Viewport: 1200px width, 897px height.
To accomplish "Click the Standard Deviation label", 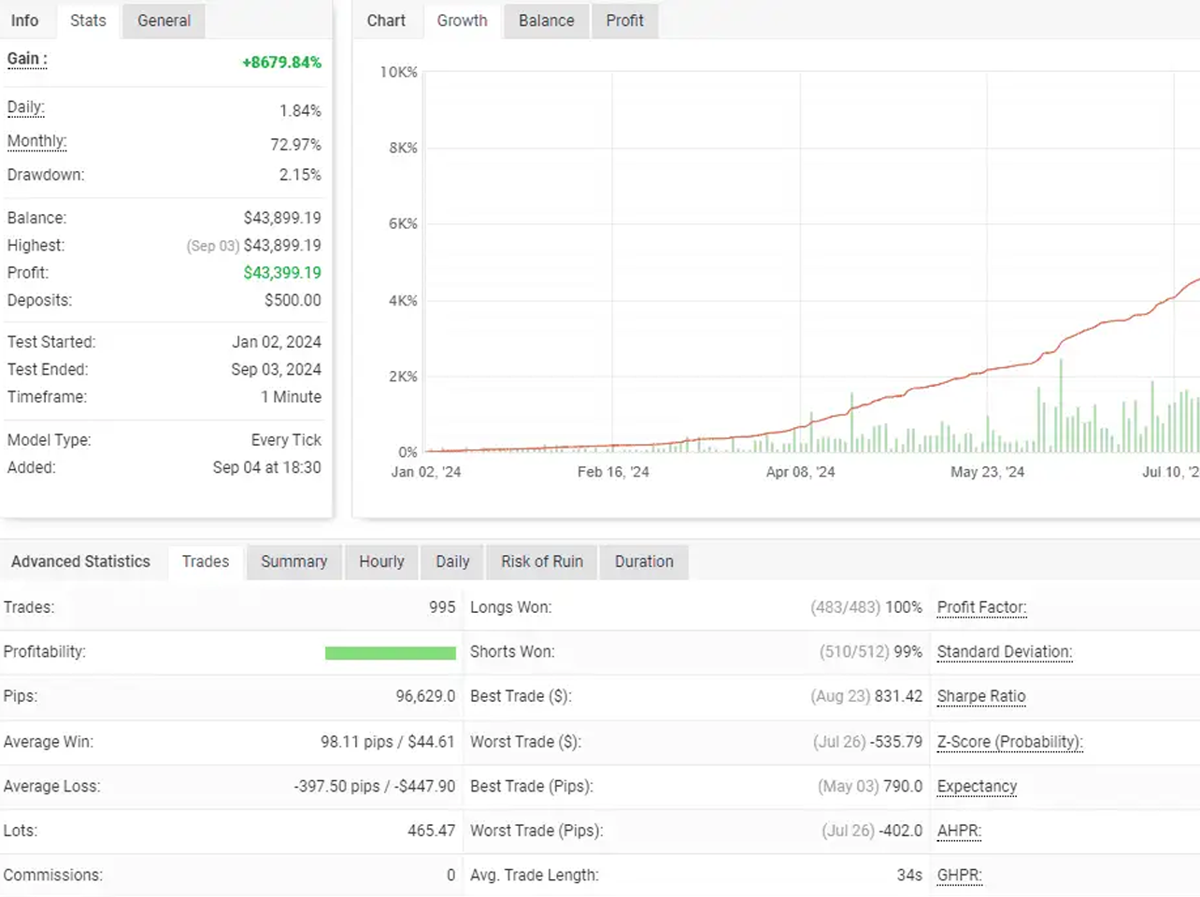I will pyautogui.click(x=1004, y=652).
